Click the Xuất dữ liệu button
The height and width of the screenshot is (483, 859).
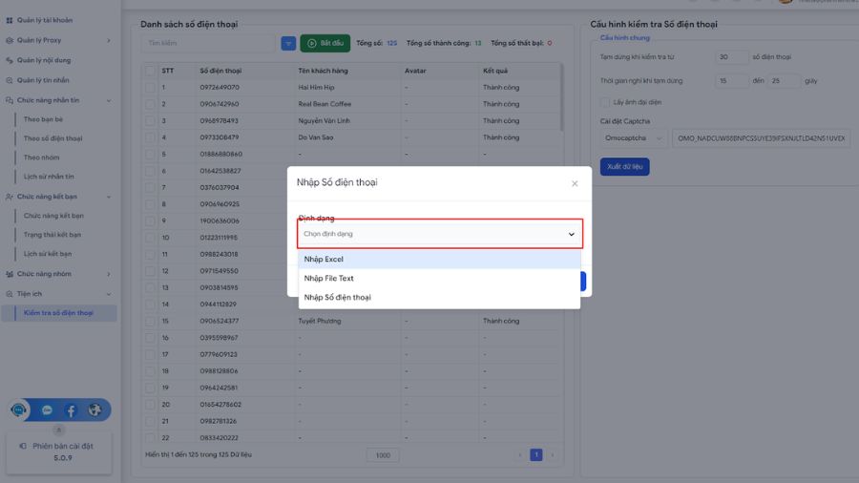tap(624, 167)
